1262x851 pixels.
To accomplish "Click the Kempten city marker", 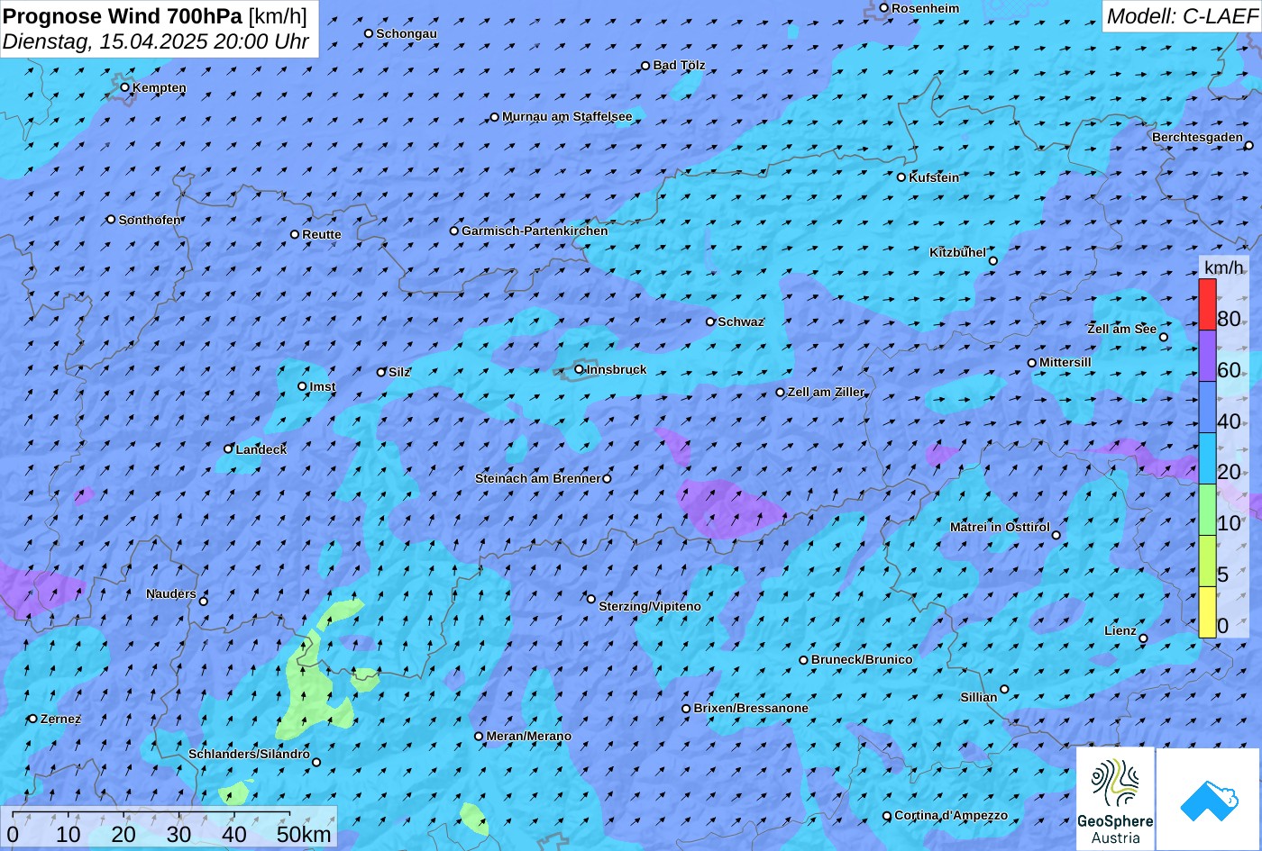I will (125, 87).
